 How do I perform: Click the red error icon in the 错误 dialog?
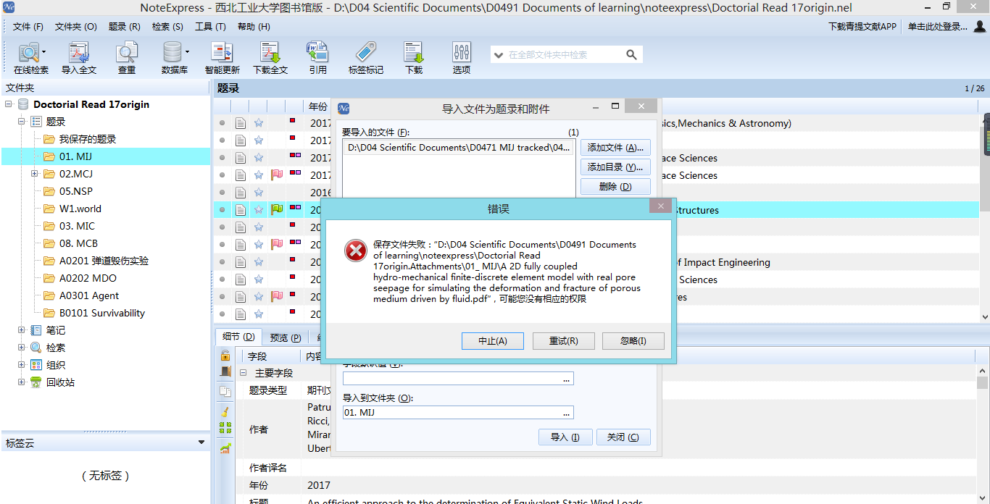(356, 251)
